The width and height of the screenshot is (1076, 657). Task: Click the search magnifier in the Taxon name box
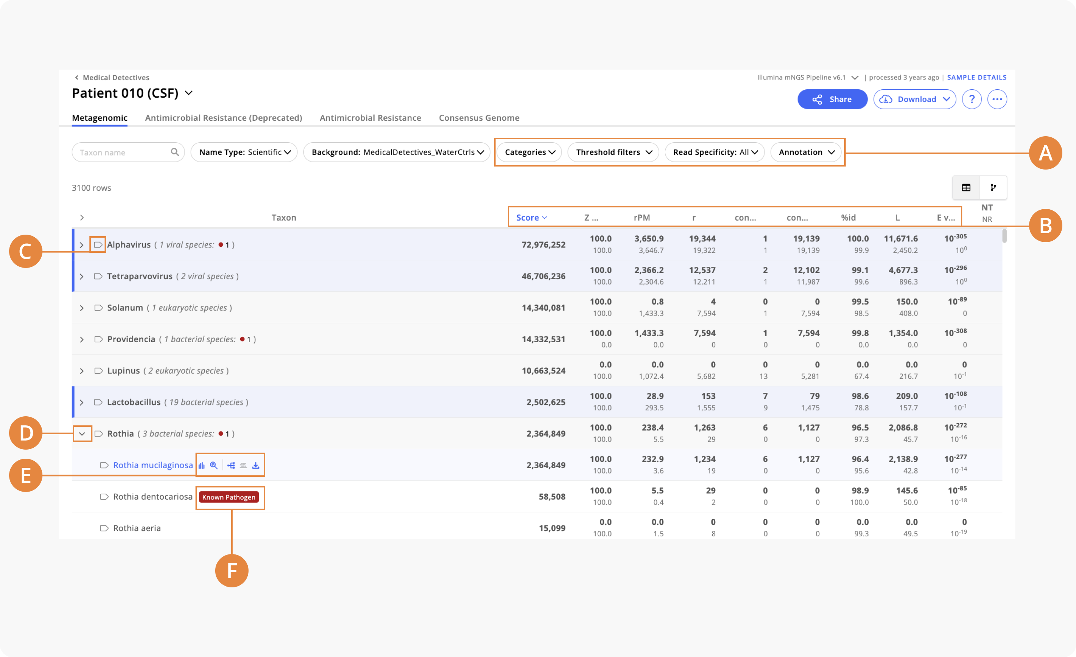pyautogui.click(x=175, y=152)
